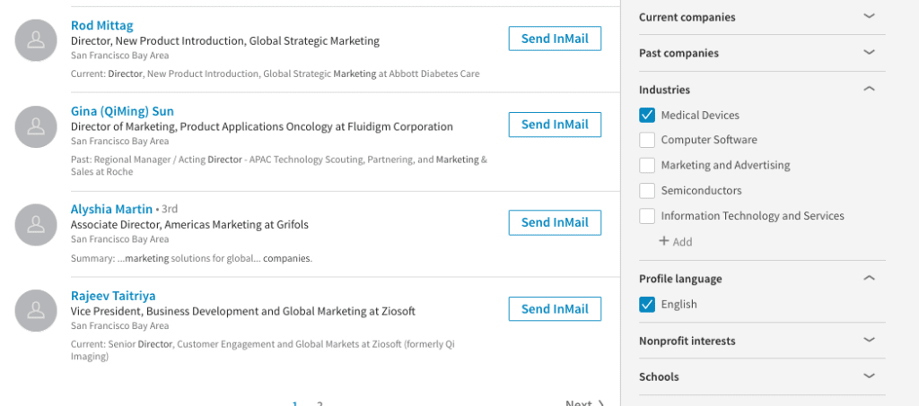The height and width of the screenshot is (406, 919).
Task: Open Alyshia Martin's profile name link
Action: (x=111, y=209)
